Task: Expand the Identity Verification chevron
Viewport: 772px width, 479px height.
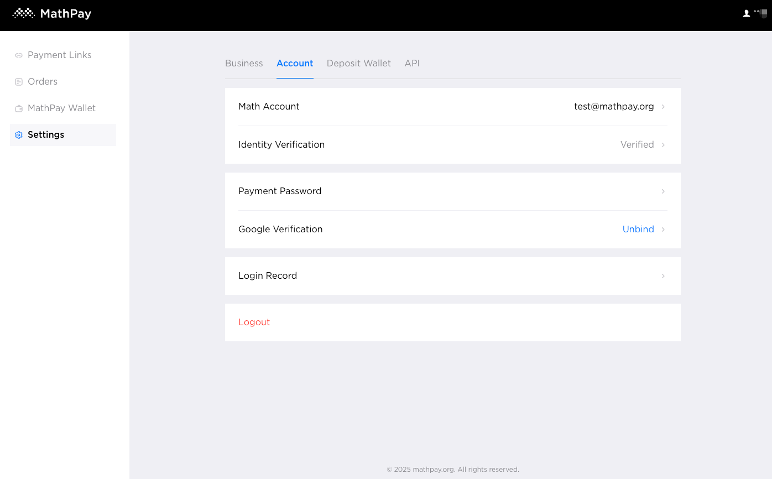Action: 663,145
